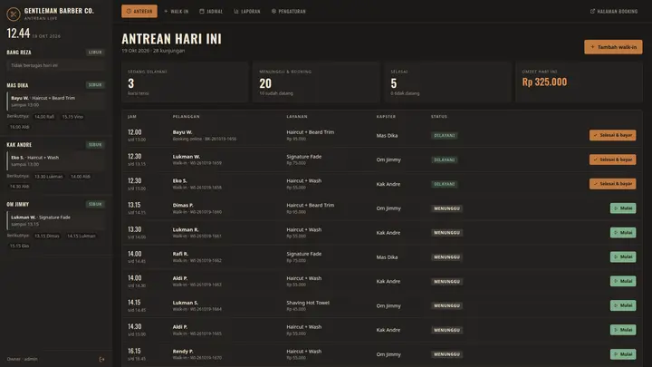Click the Libur badge next to Bang Reza
652x367 pixels.
[x=95, y=52]
